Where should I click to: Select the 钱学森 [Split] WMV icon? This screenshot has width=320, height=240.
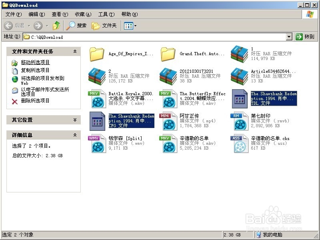tap(97, 144)
